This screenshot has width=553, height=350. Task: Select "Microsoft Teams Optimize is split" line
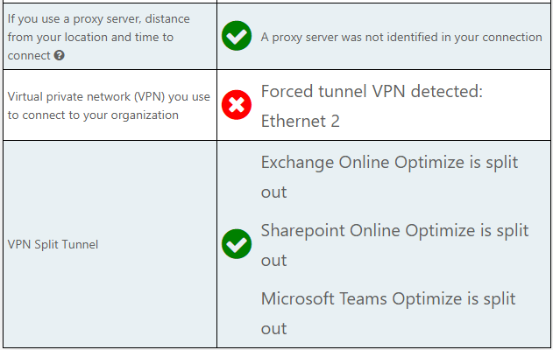(x=388, y=299)
